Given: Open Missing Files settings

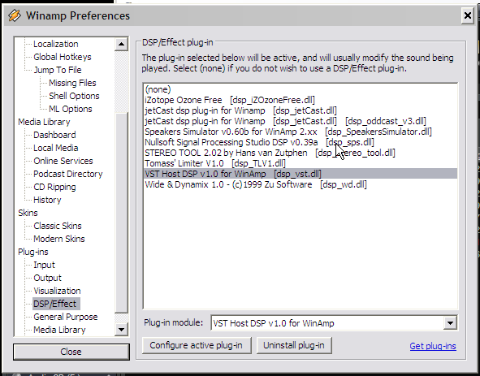Looking at the screenshot, I should pos(72,83).
